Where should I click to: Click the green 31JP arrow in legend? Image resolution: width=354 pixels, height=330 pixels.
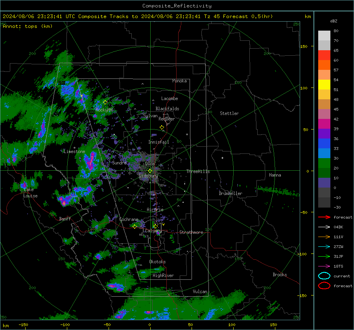coord(324,256)
